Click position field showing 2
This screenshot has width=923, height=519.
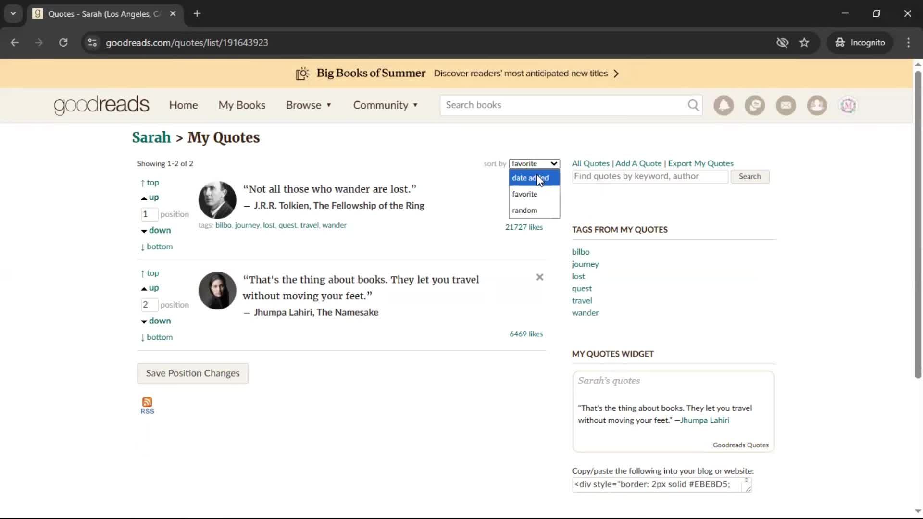point(149,305)
